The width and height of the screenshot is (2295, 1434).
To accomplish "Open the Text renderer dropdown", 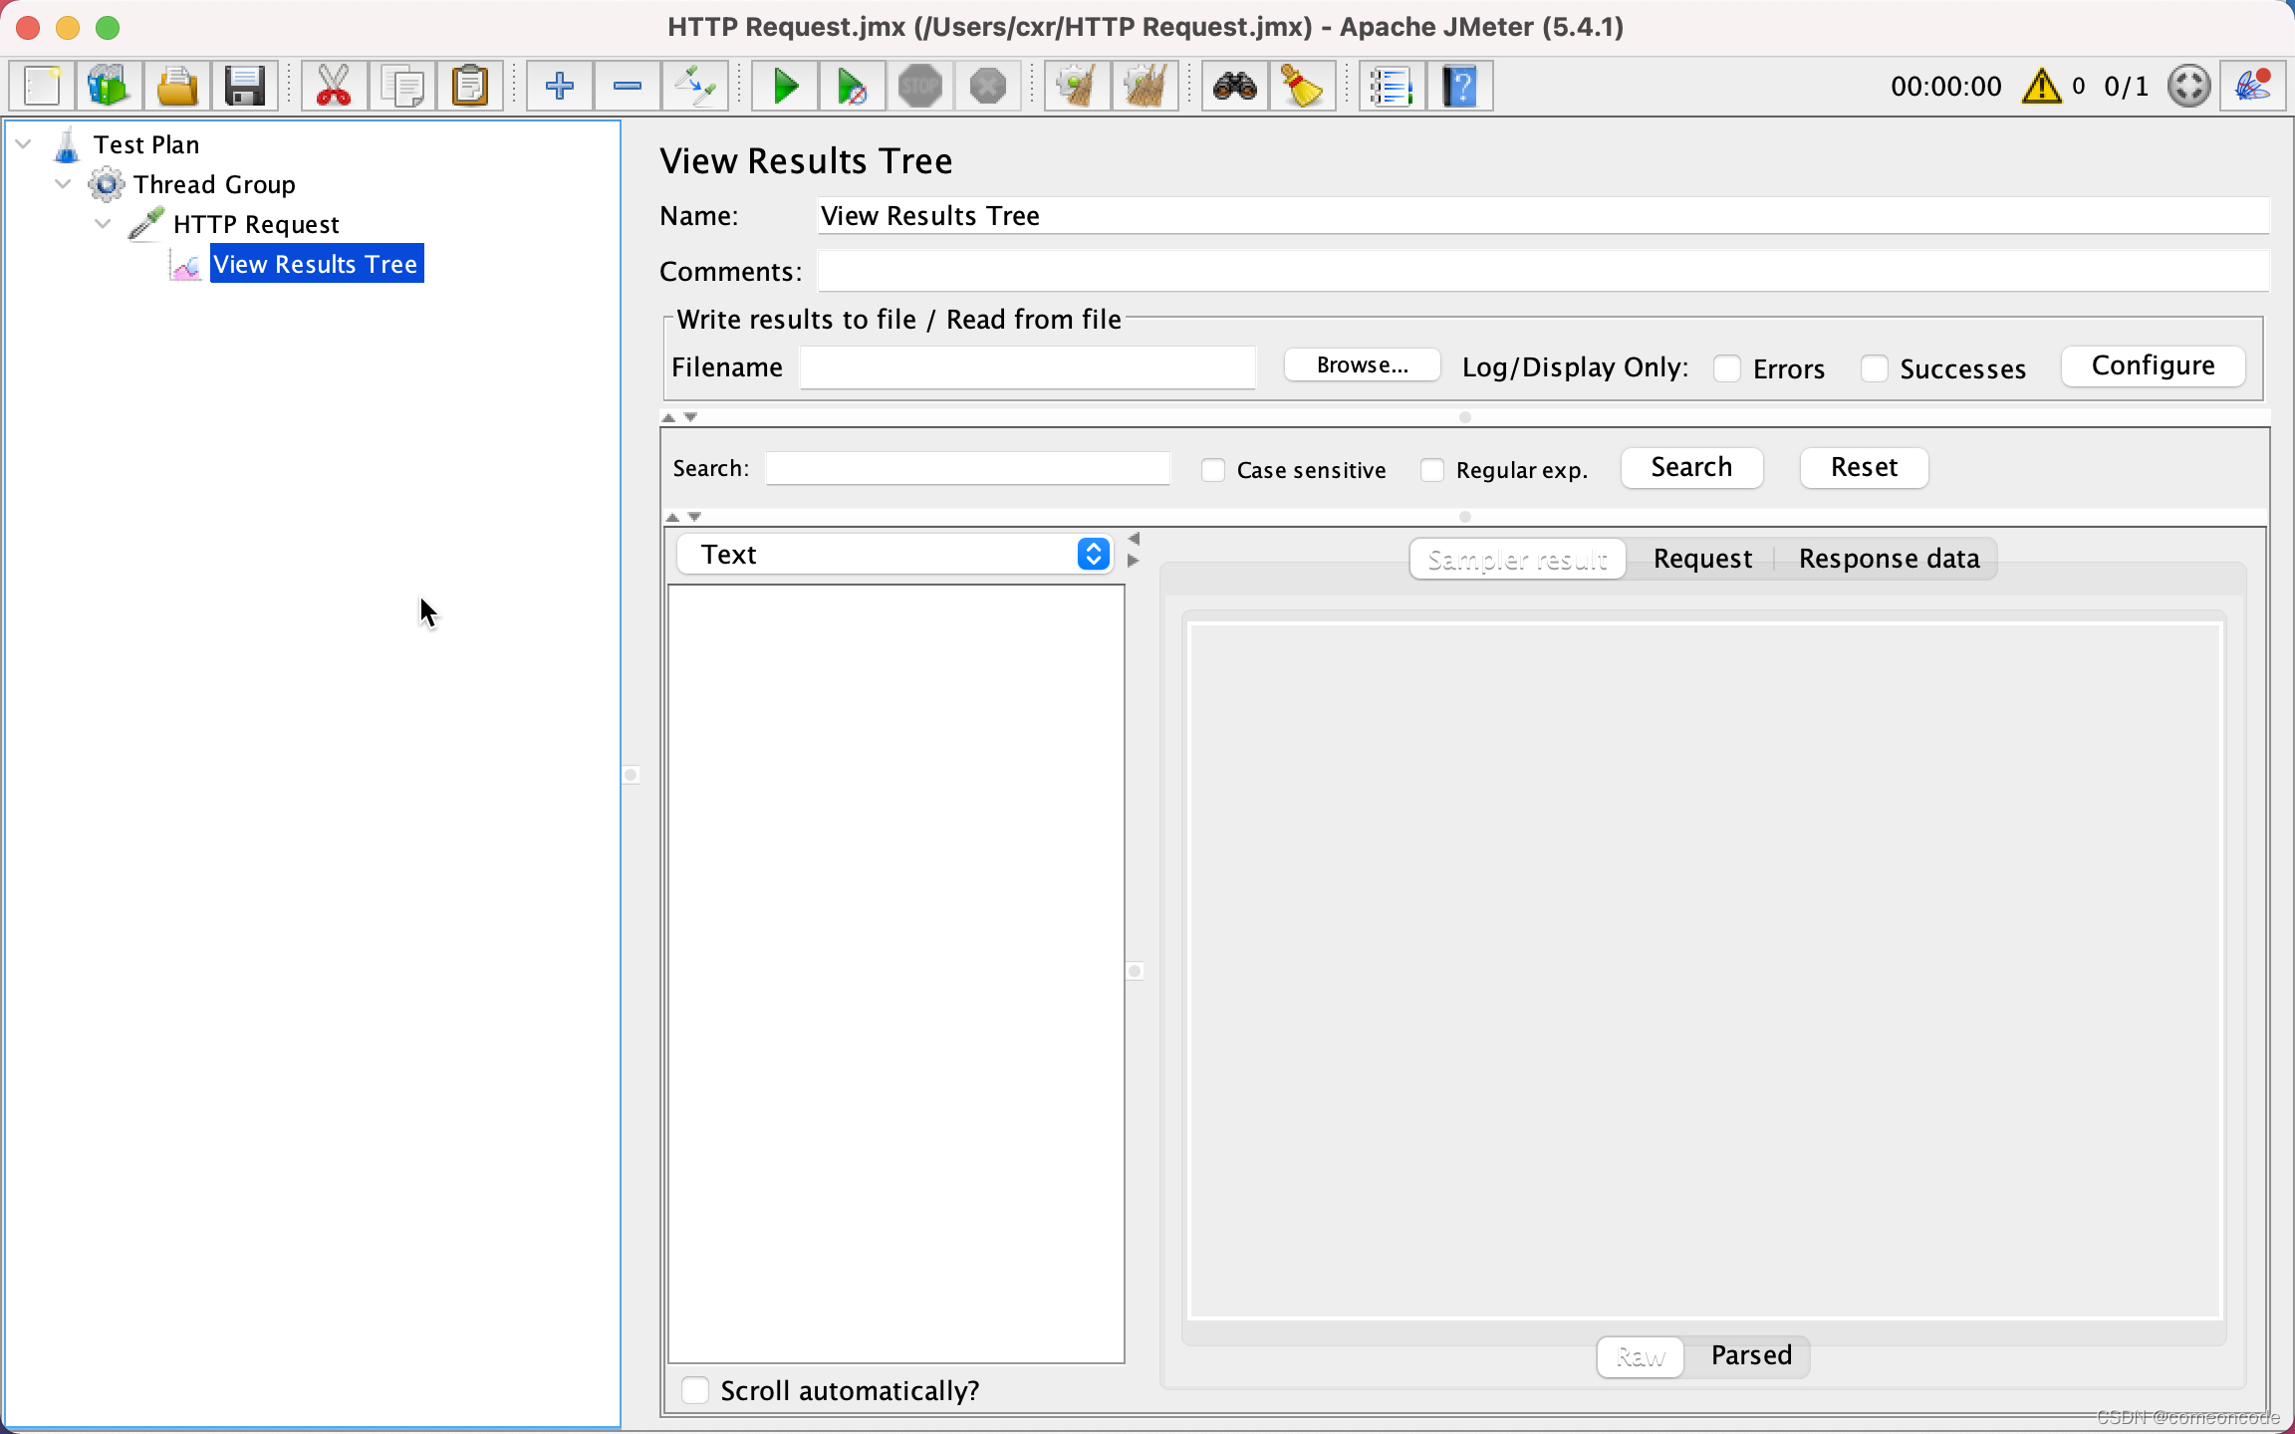I will [894, 555].
